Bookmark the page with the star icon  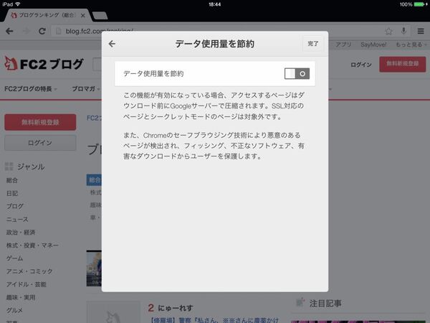tap(388, 31)
